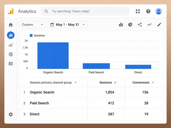This screenshot has width=171, height=128.
Task: Switch to bar chart view in toolbar
Action: pos(121,25)
